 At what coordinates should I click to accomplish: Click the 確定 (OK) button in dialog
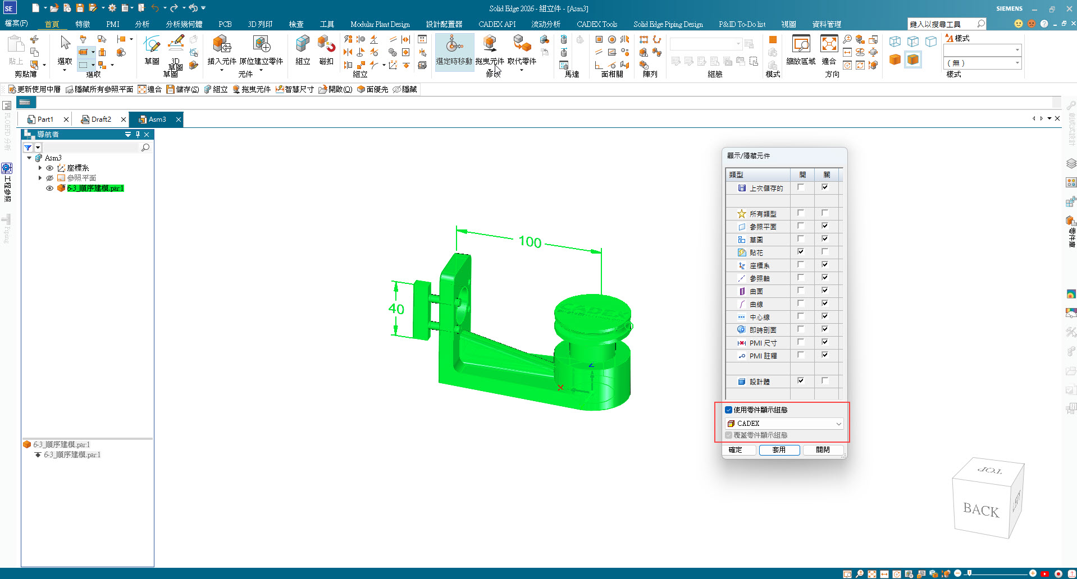pyautogui.click(x=736, y=450)
